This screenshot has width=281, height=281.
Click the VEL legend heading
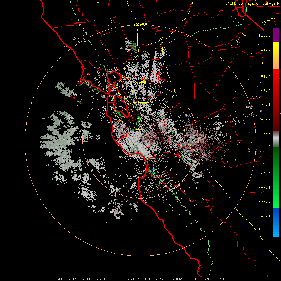(x=274, y=19)
